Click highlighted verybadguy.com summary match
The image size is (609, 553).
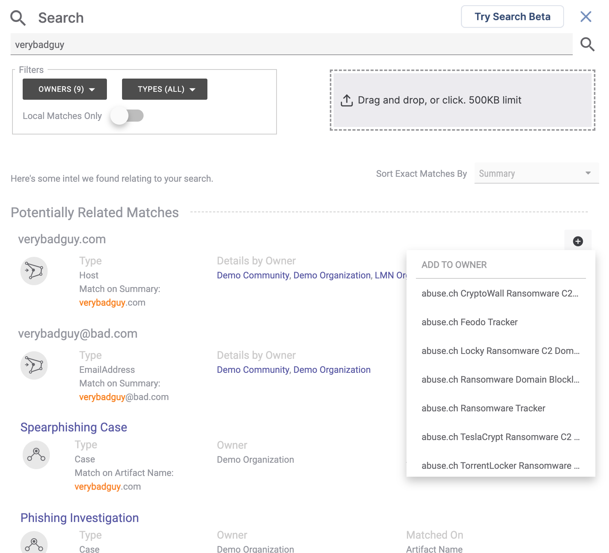click(x=112, y=303)
